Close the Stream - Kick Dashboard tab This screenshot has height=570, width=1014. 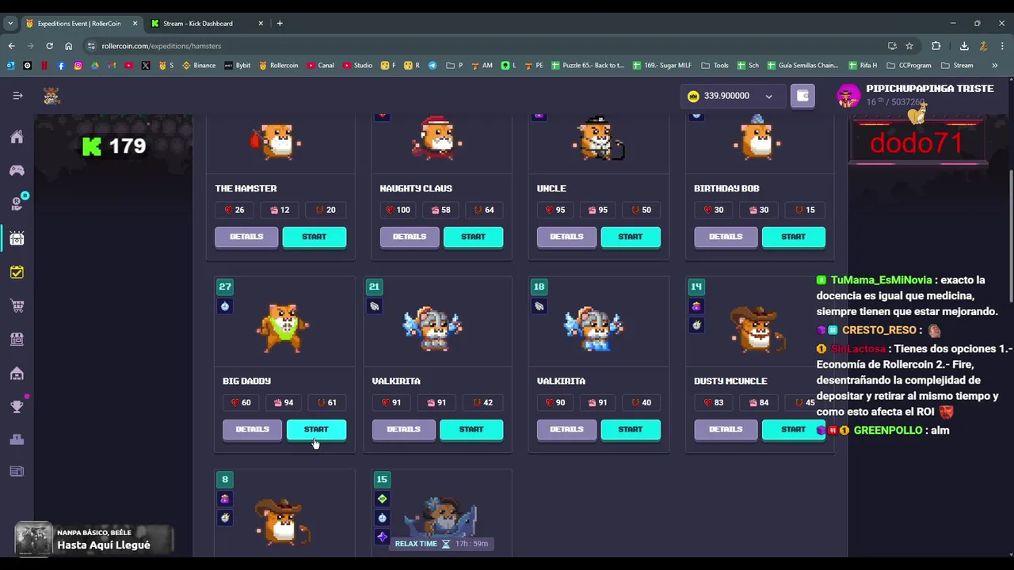pos(261,23)
